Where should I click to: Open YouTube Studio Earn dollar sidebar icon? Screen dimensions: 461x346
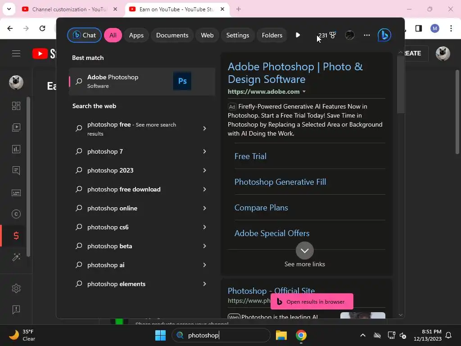tap(16, 236)
